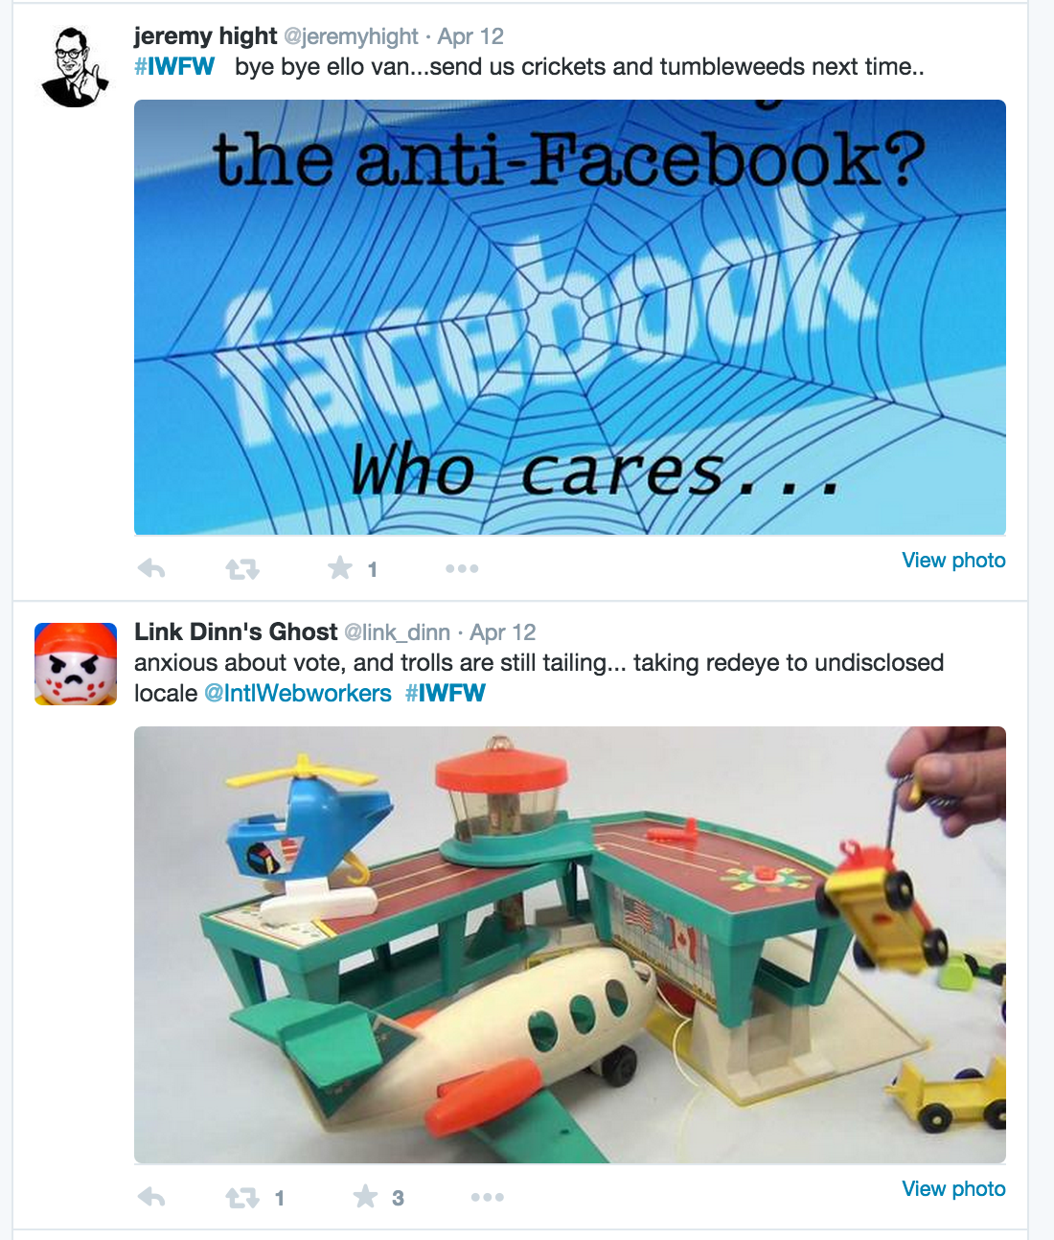Reply to Link Dinn's Ghost tweet
Screen dimensions: 1054x1240
point(151,1197)
